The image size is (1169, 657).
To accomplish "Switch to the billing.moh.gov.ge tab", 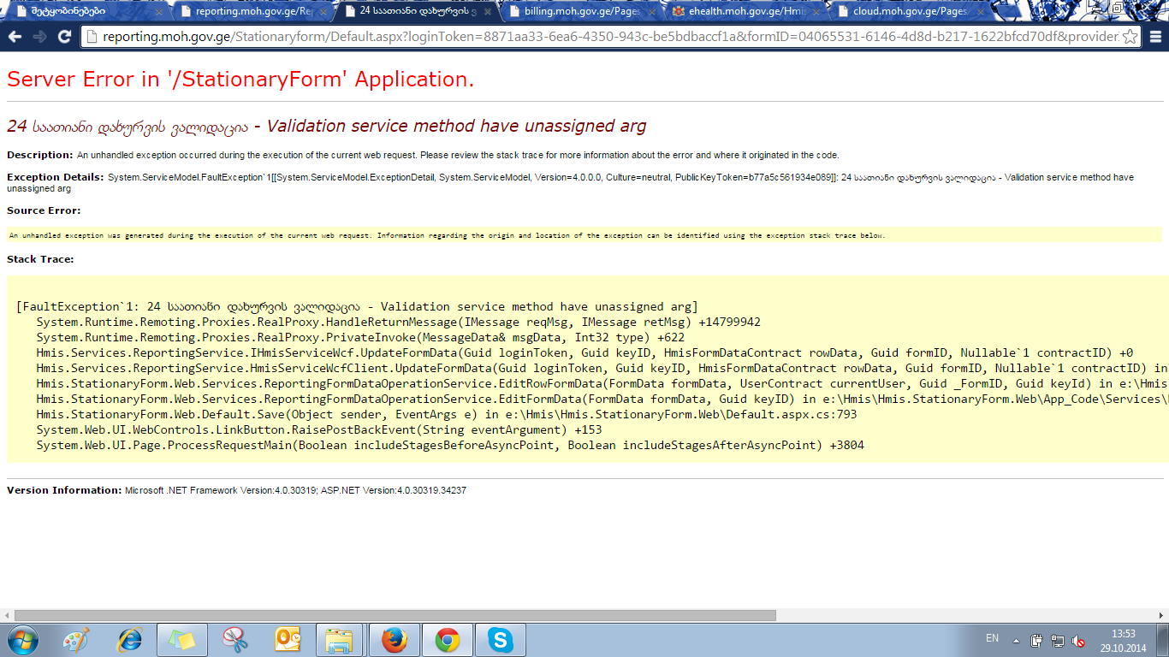I will point(580,11).
